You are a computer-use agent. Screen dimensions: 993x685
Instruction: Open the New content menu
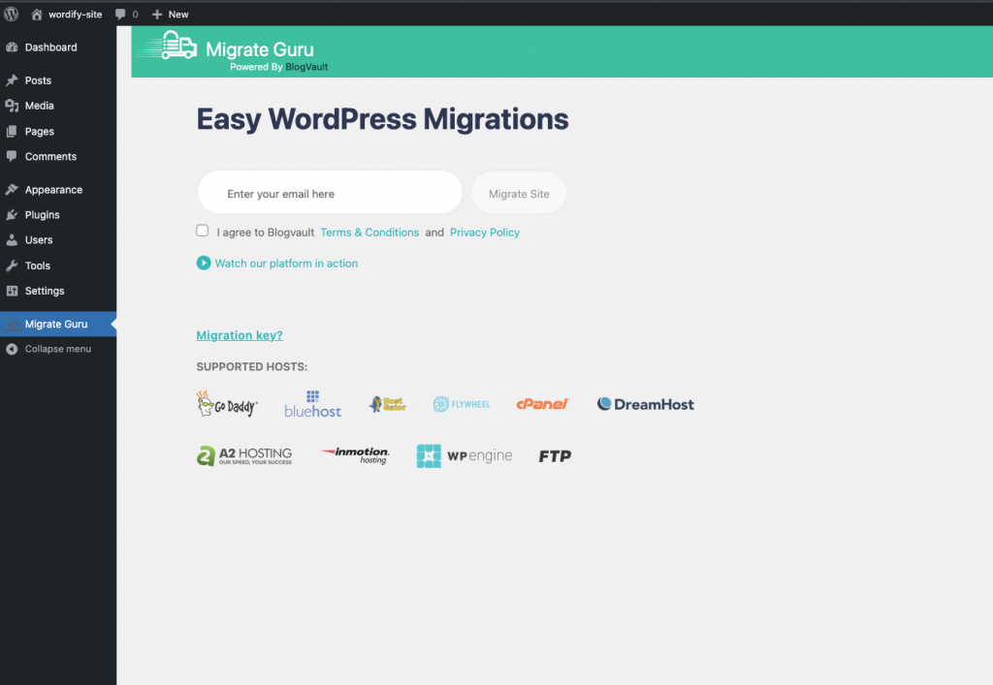coord(171,14)
